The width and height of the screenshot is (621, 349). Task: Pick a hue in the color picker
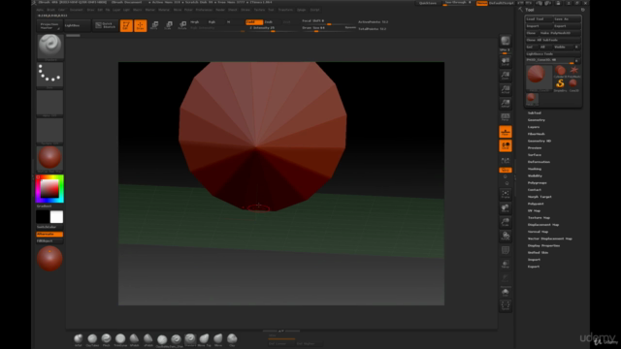(x=49, y=189)
